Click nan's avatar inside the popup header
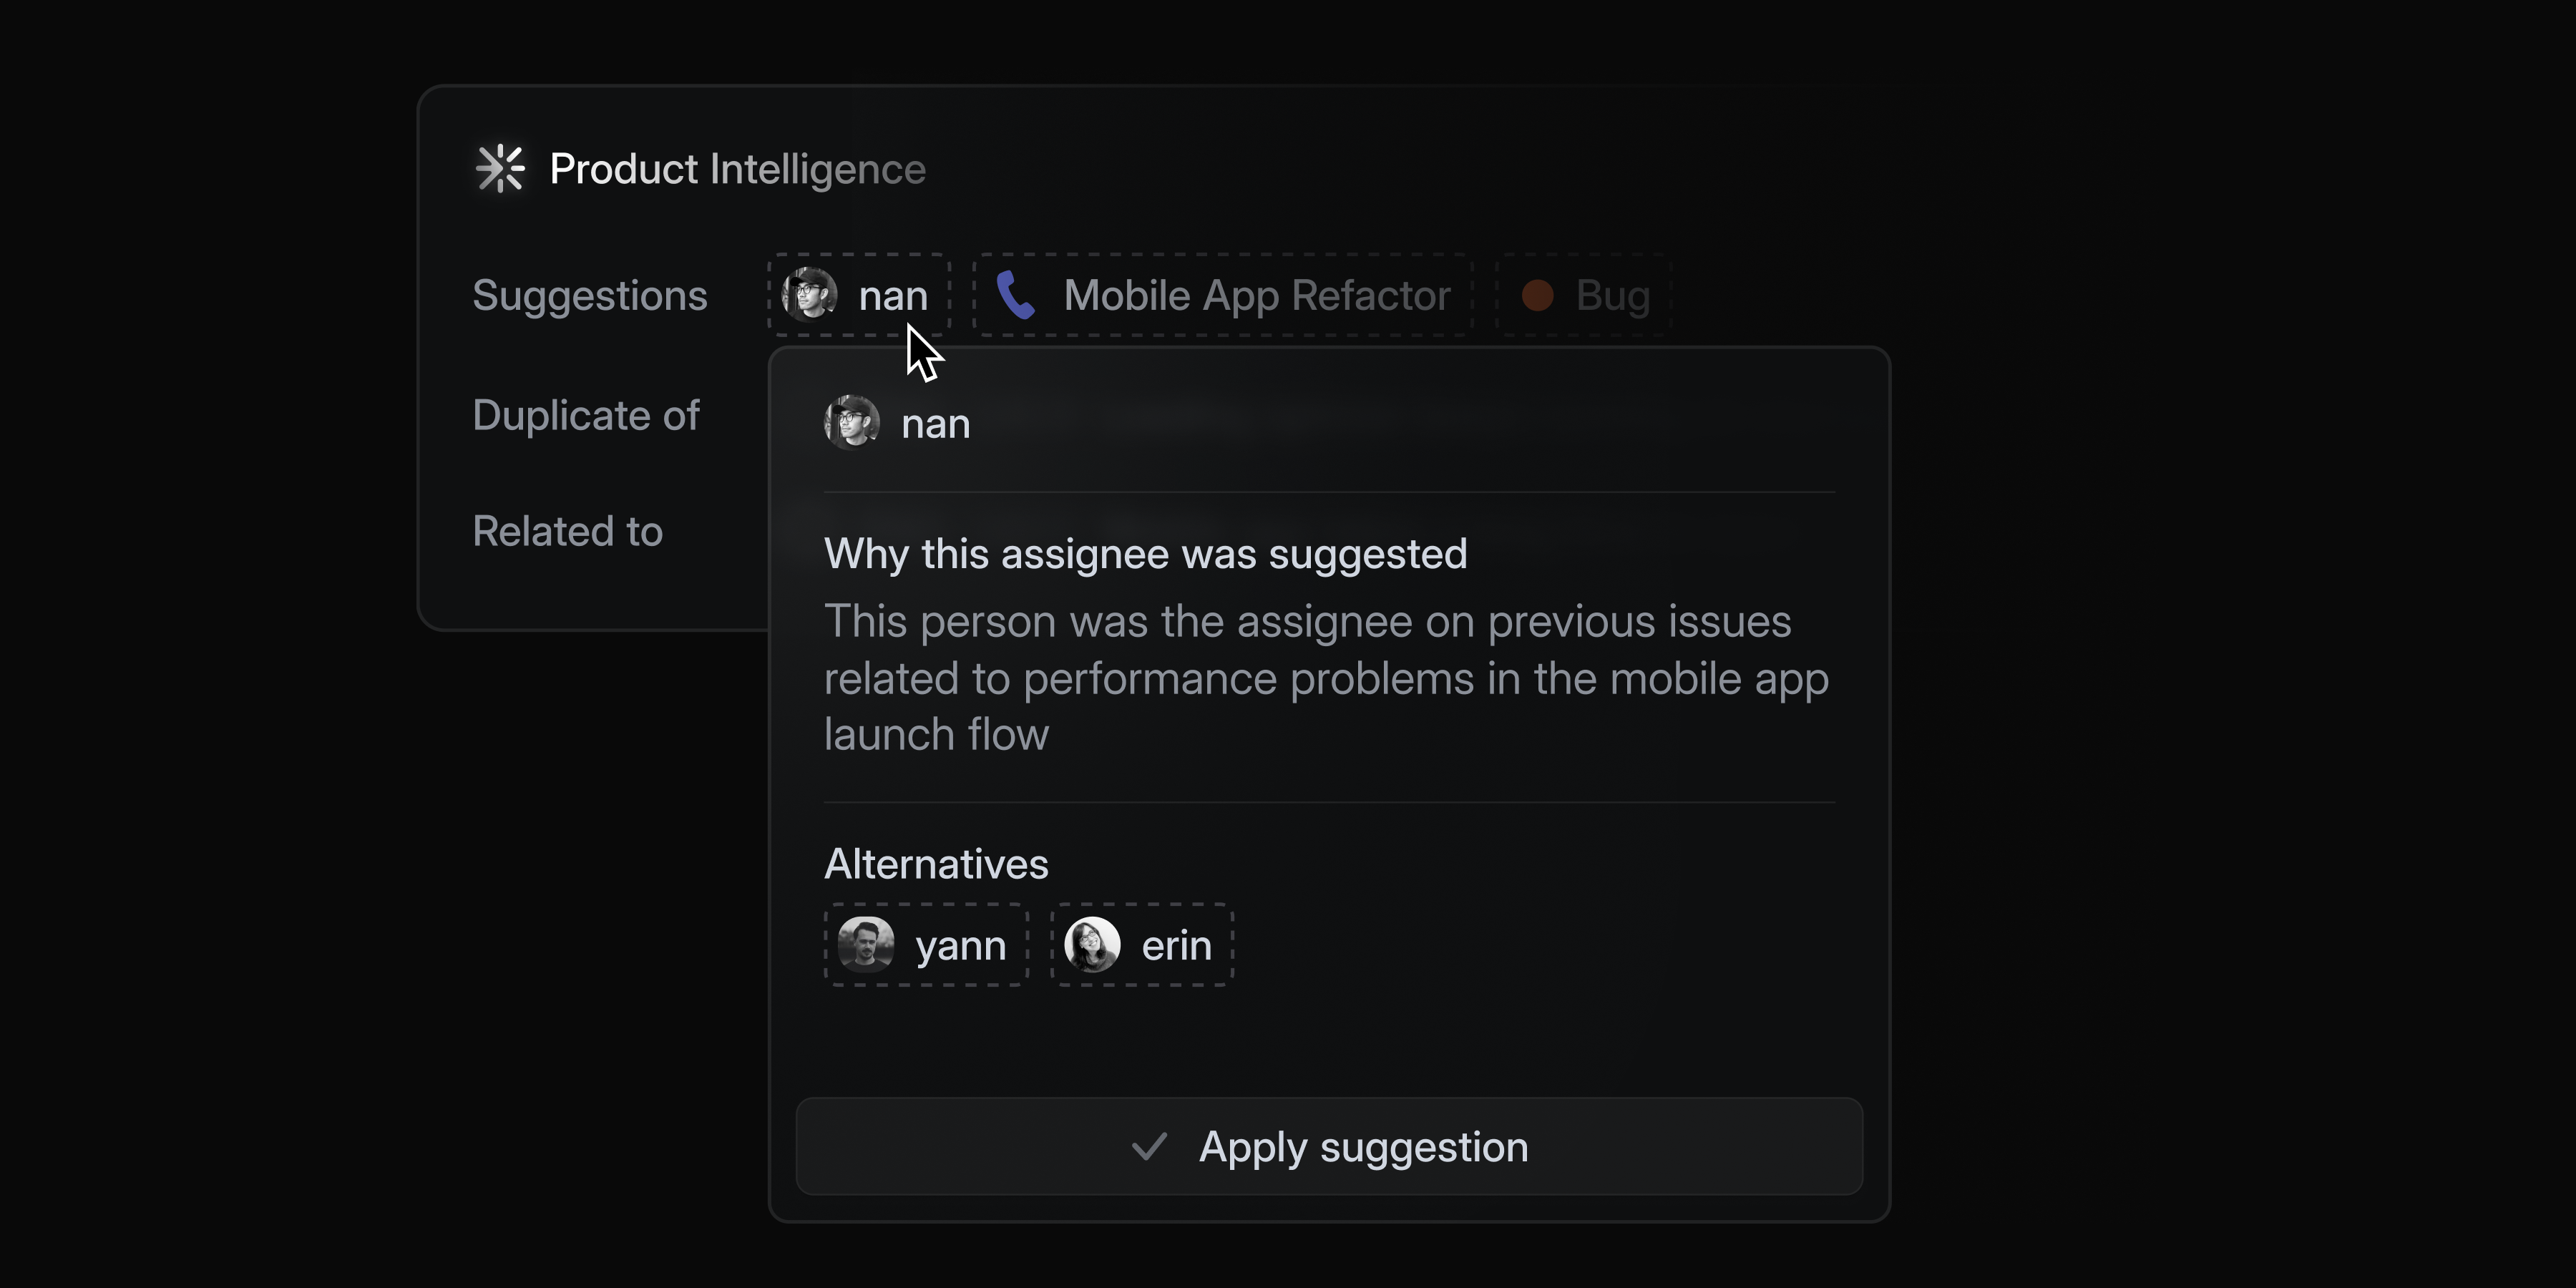This screenshot has width=2576, height=1288. pos(851,422)
